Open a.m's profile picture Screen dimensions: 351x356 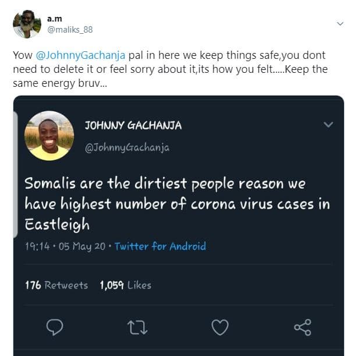(x=27, y=24)
